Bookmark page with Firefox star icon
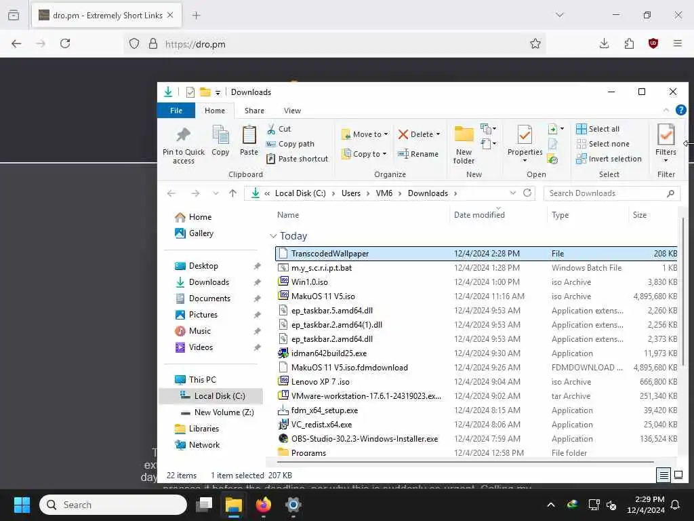 535,43
